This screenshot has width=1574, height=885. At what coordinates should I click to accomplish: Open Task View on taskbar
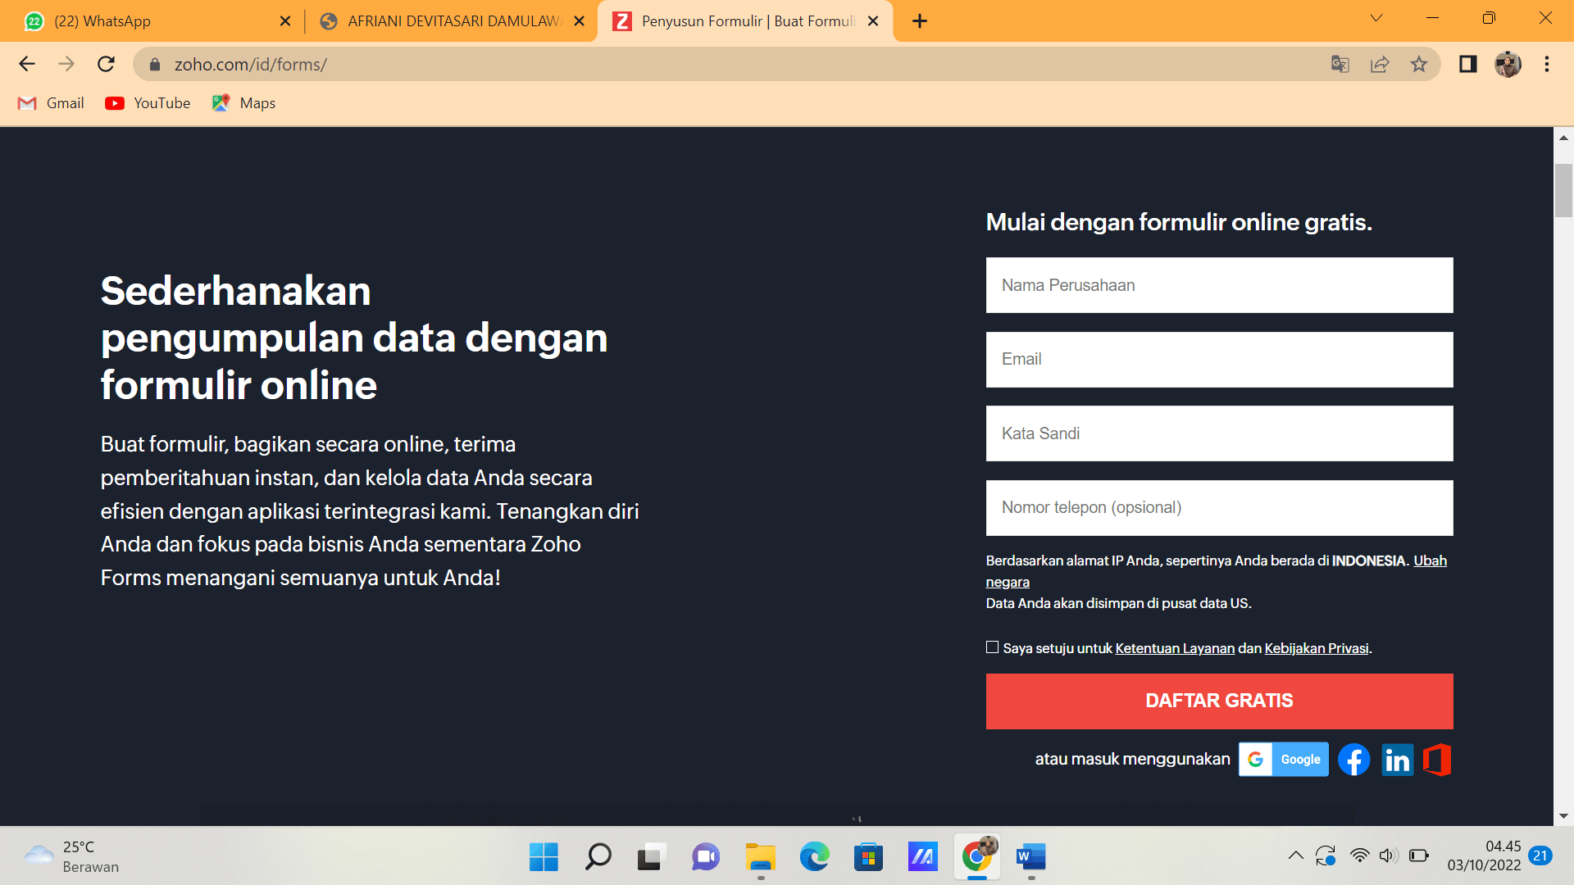[x=652, y=857]
